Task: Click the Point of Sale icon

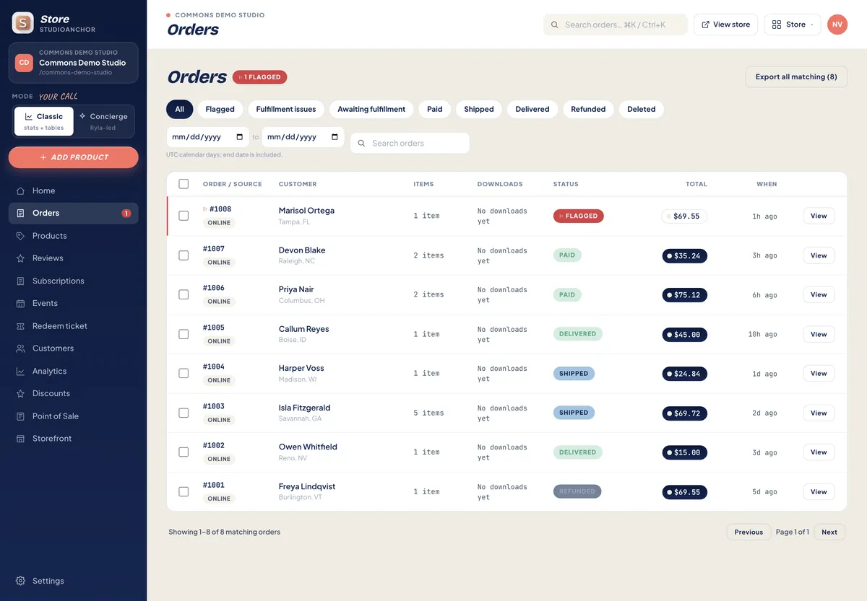Action: tap(20, 416)
